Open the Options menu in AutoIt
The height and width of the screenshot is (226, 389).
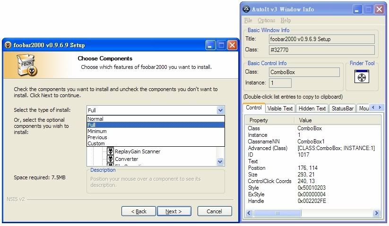(x=266, y=20)
